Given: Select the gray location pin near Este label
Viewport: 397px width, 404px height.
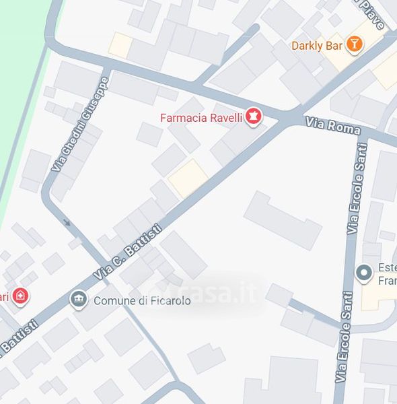Looking at the screenshot, I should (x=363, y=273).
